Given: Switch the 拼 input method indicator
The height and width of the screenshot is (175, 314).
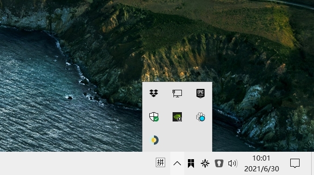Looking at the screenshot, I should (160, 162).
